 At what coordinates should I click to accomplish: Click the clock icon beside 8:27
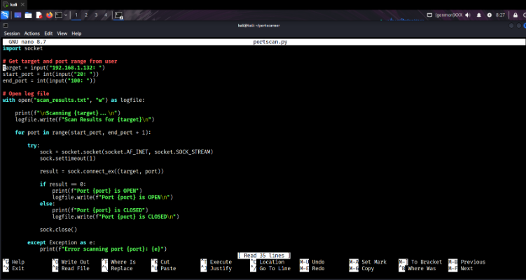tap(489, 15)
